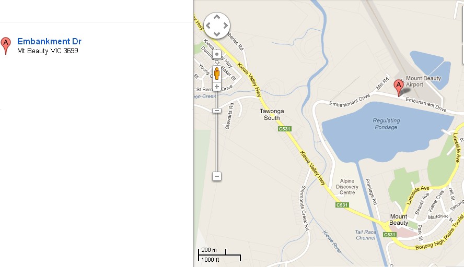Click the Mount Beauty town label
Viewport: 464px width, 267px height.
pyautogui.click(x=399, y=220)
